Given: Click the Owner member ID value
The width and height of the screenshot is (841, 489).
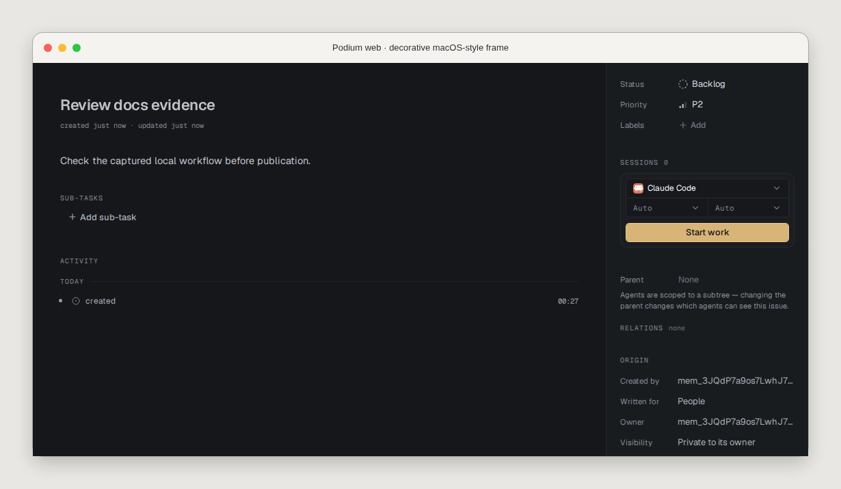Looking at the screenshot, I should pos(735,422).
